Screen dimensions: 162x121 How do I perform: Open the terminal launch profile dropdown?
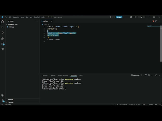143,75
